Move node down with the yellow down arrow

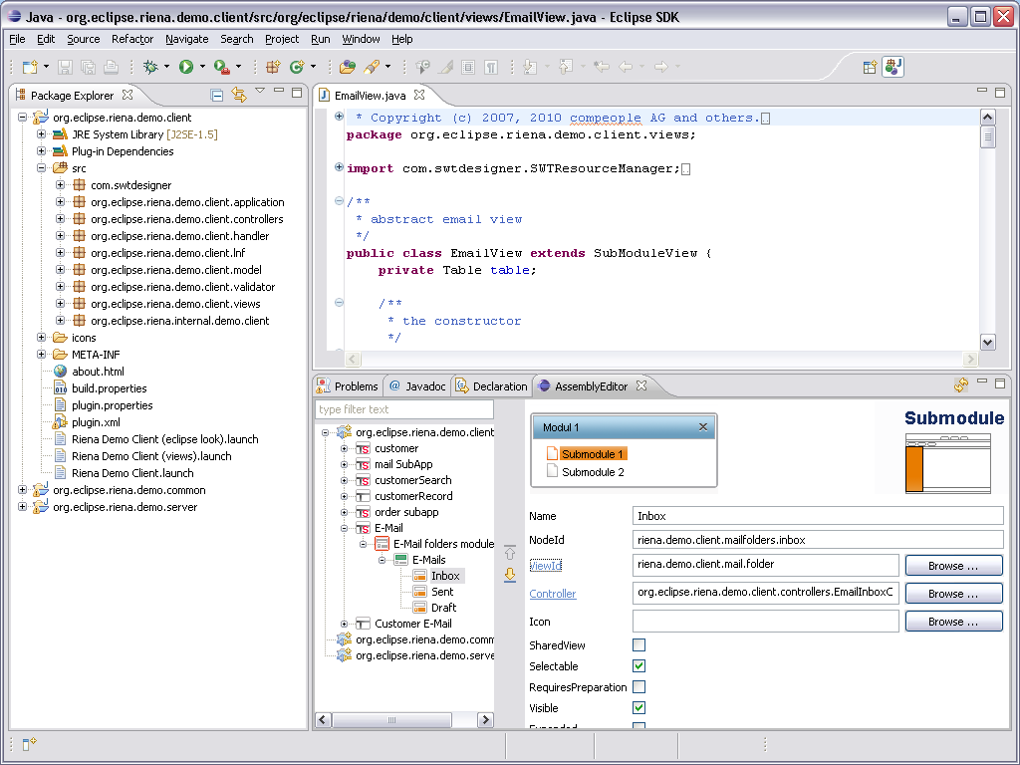pyautogui.click(x=510, y=575)
